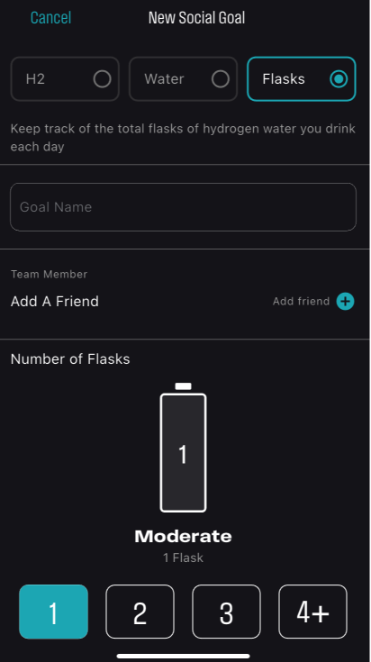Tap the Moderate level label
371x662 pixels.
point(183,537)
